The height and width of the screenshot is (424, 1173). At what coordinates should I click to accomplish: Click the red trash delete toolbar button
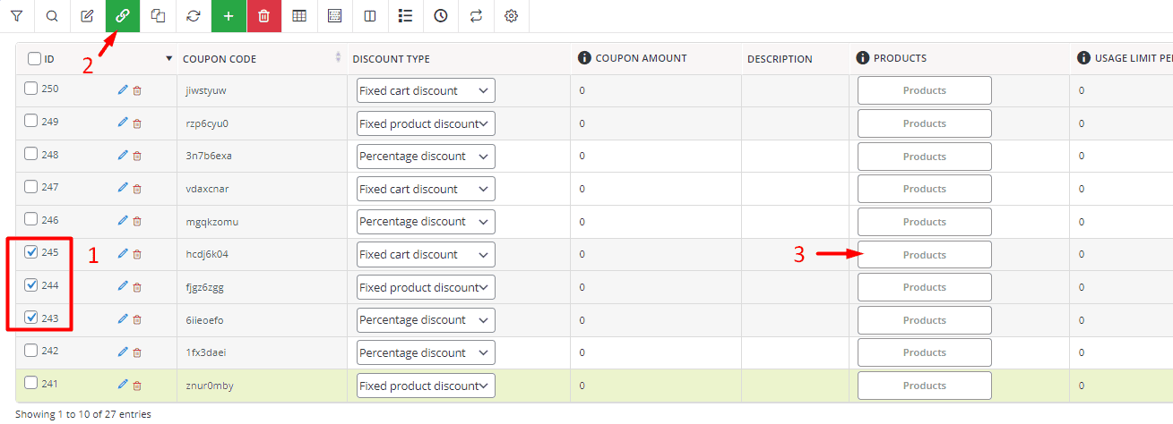[263, 16]
